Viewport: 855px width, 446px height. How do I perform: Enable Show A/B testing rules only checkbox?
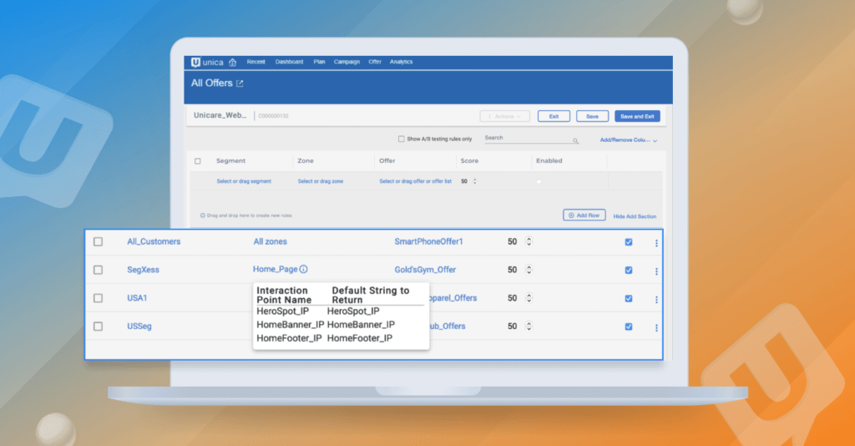[401, 139]
